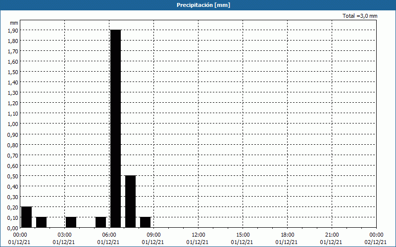
Task: Click the 21:00 x-axis time label
Action: point(332,235)
